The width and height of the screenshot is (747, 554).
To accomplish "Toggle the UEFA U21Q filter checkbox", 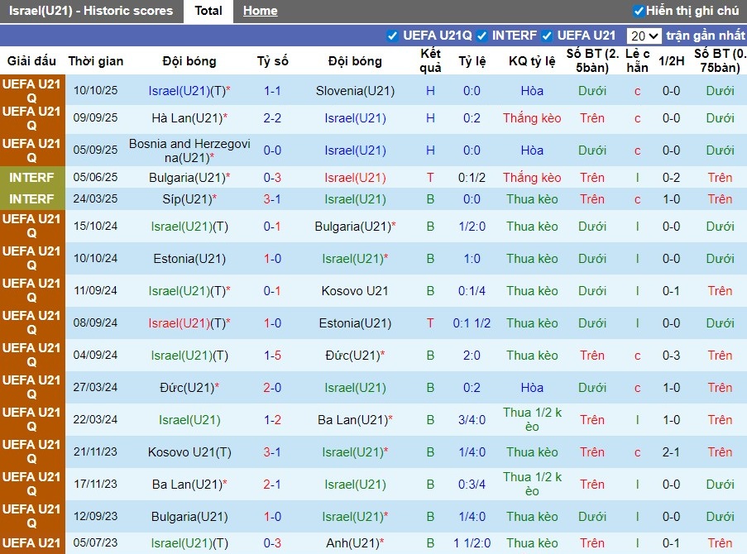I will (391, 36).
